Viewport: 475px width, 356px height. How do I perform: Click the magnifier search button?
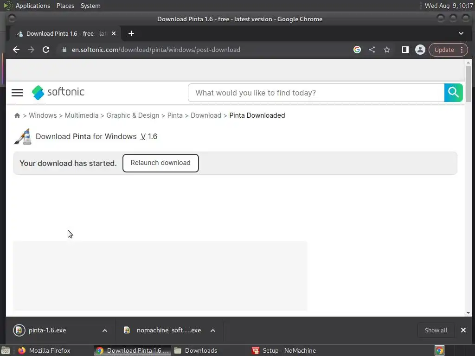(x=454, y=93)
